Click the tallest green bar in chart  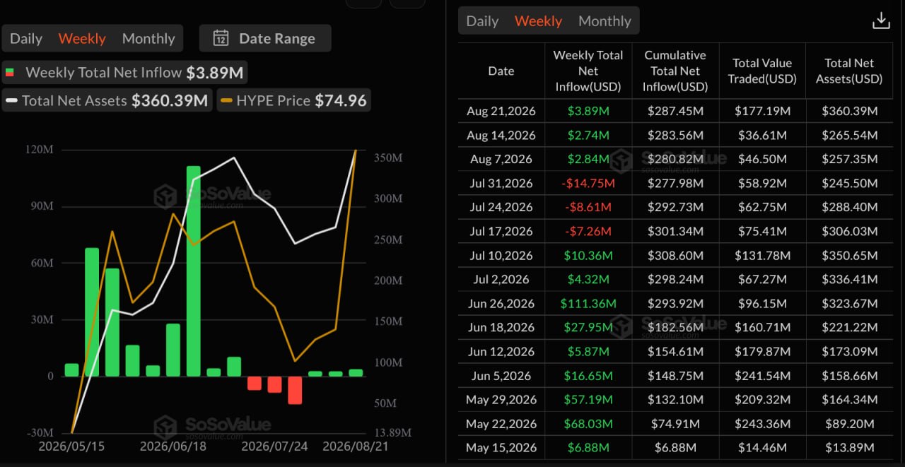194,271
